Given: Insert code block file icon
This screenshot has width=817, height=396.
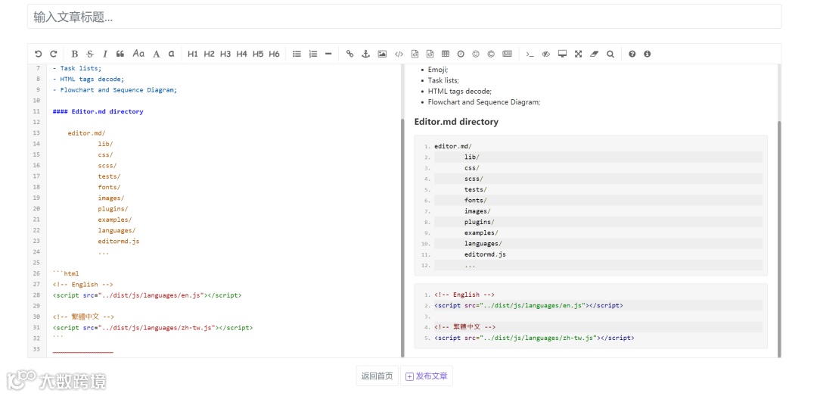Looking at the screenshot, I should point(430,54).
